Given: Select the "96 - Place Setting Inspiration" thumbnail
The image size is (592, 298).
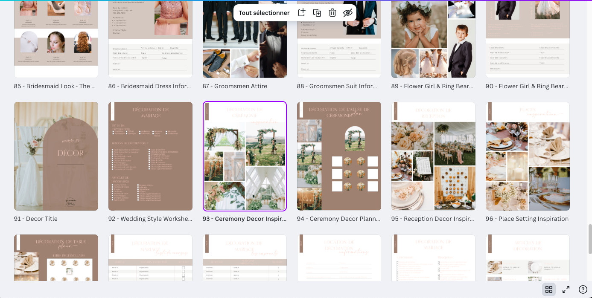Looking at the screenshot, I should pyautogui.click(x=528, y=156).
